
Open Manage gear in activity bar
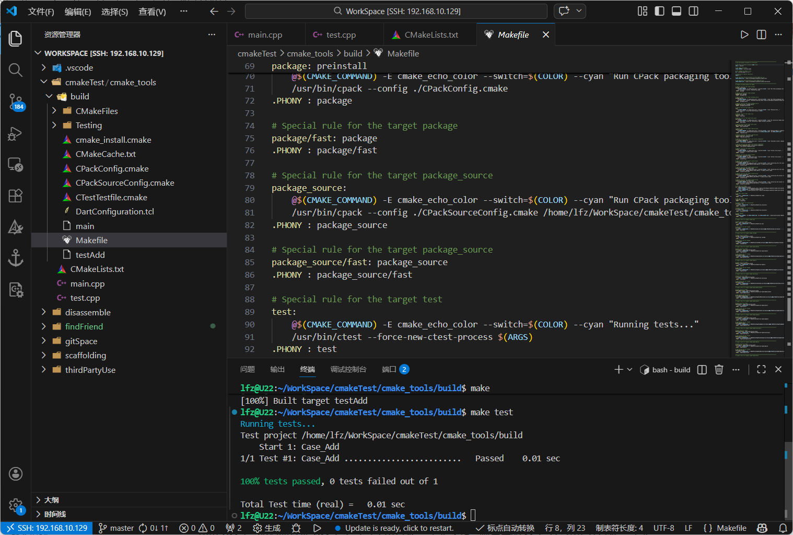coord(16,505)
